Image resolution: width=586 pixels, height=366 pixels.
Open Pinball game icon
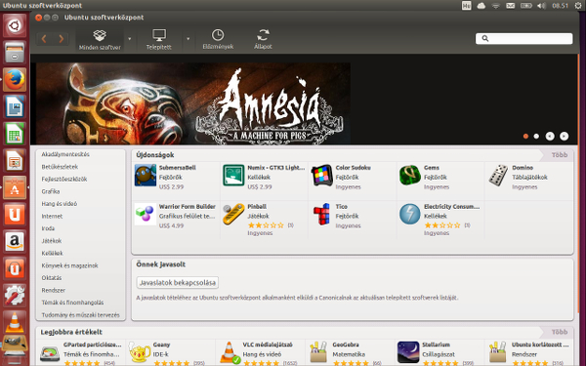233,214
